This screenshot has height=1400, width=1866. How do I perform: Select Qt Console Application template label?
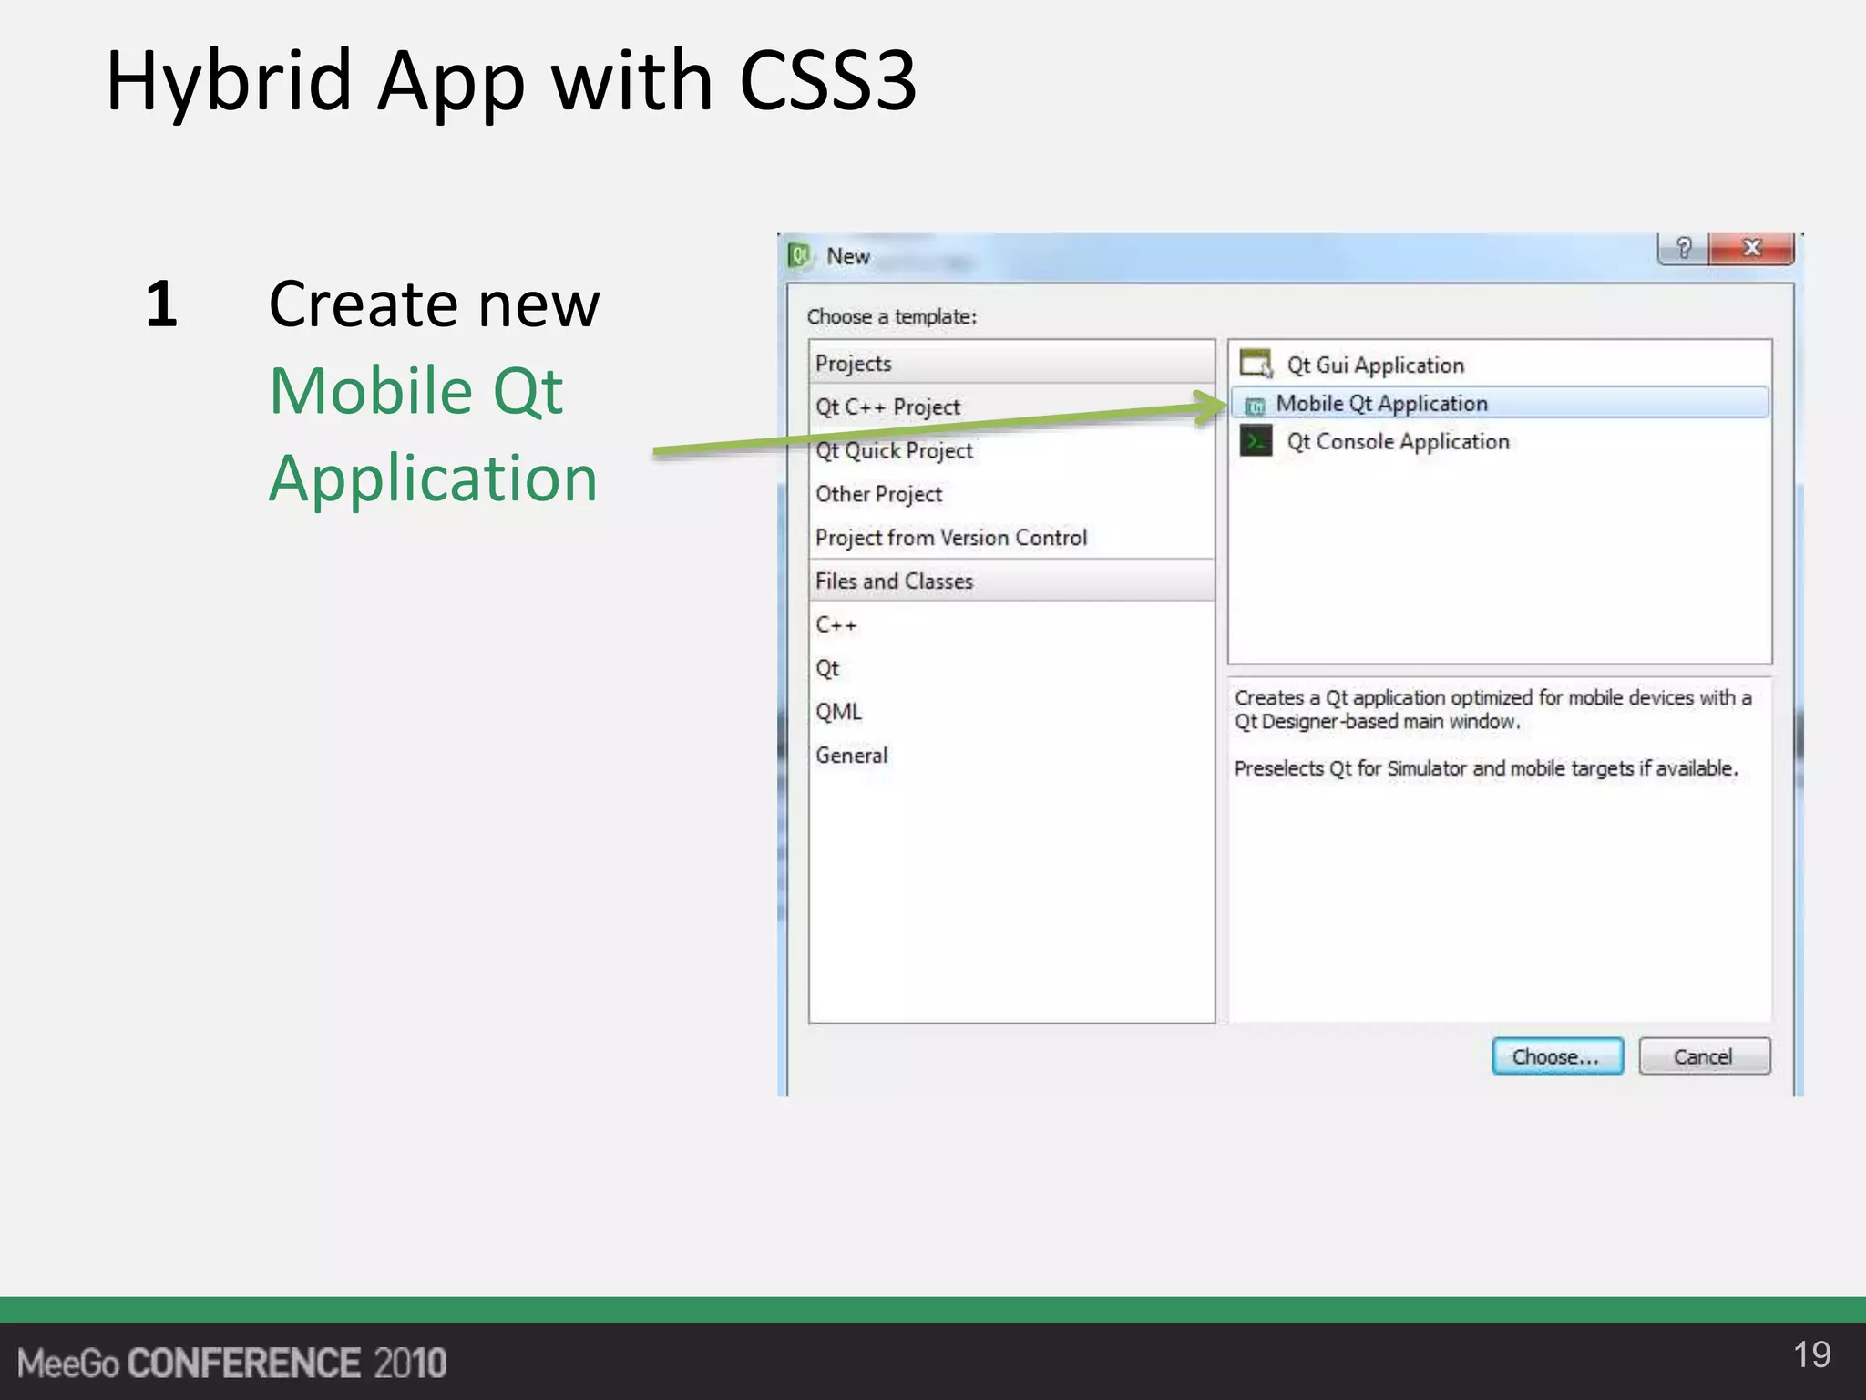[x=1398, y=442]
